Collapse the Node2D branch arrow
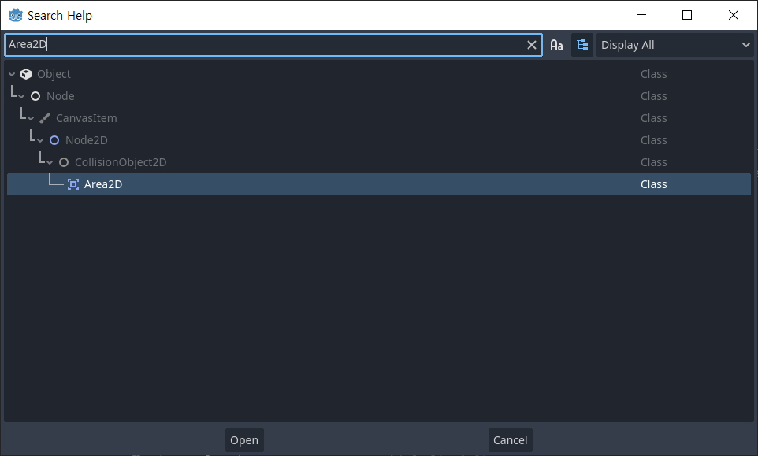 (40, 140)
